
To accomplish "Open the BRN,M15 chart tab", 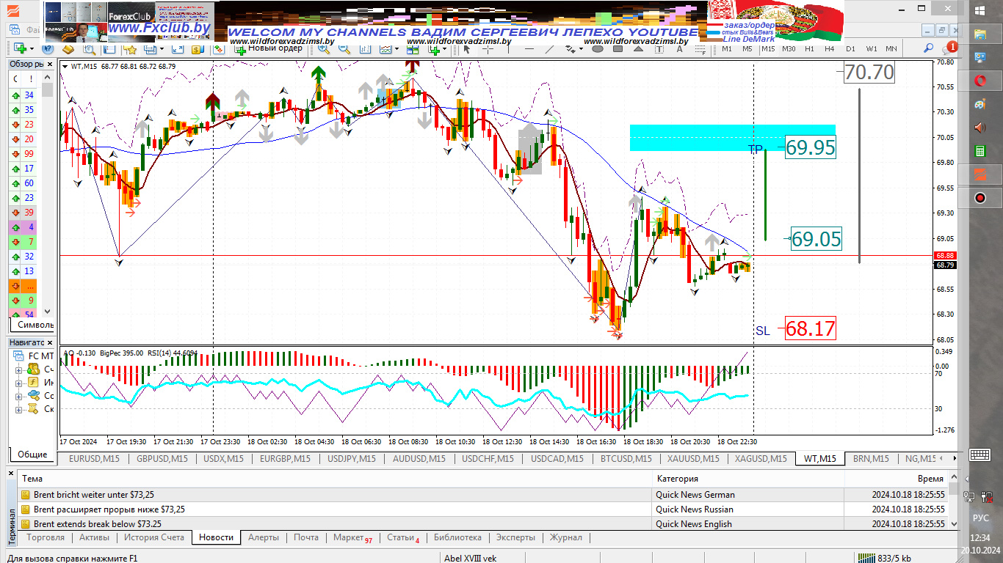I will tap(870, 459).
